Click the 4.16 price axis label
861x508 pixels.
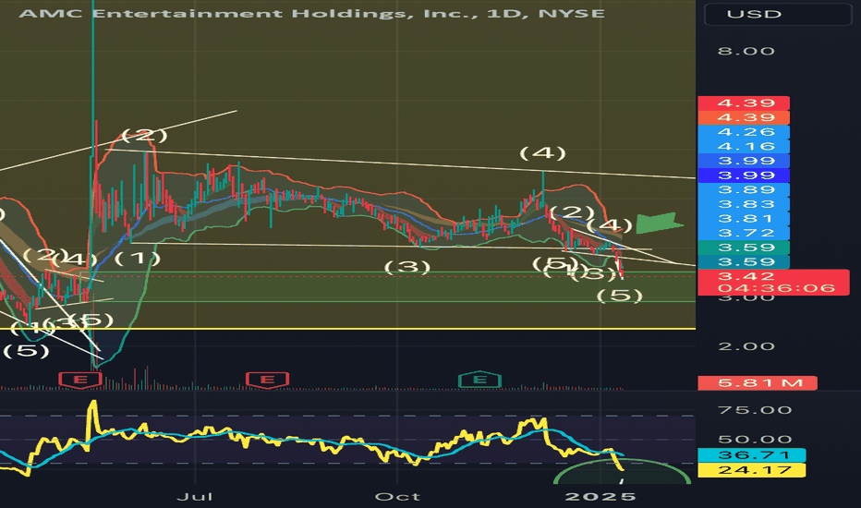pyautogui.click(x=744, y=146)
